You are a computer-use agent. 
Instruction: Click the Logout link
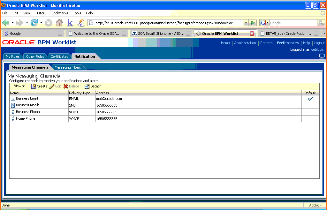(319, 43)
